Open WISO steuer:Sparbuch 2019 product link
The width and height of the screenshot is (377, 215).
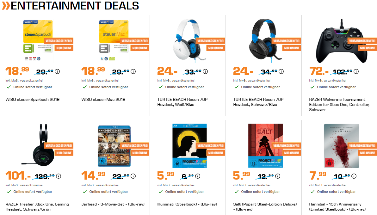(x=33, y=100)
